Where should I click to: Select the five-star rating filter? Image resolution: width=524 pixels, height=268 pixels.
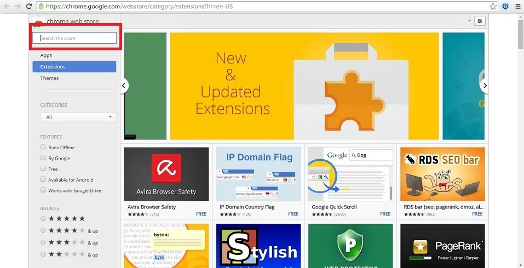43,219
